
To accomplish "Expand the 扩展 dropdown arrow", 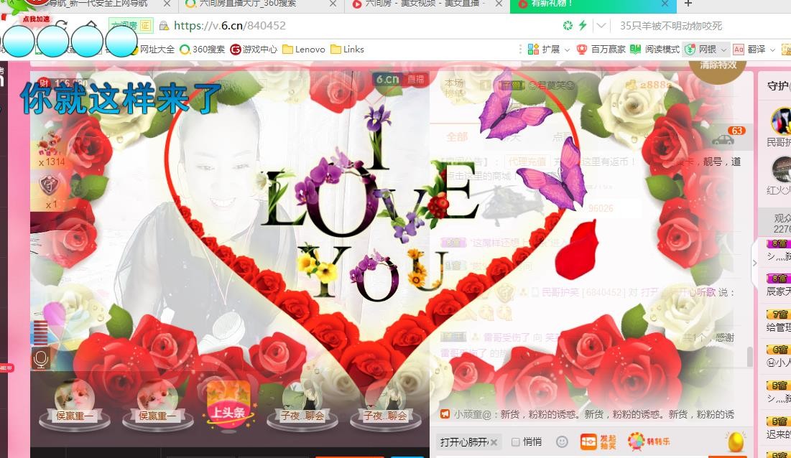I will 567,50.
